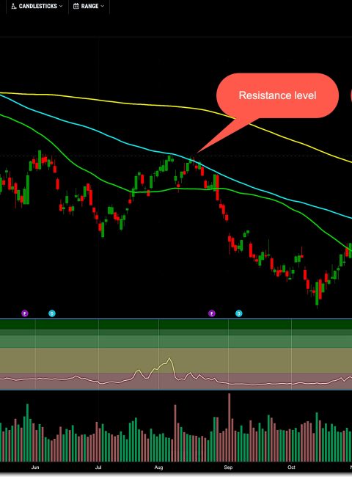352x477 pixels.
Task: Click the tallest red volume bar in September
Action: [230, 427]
